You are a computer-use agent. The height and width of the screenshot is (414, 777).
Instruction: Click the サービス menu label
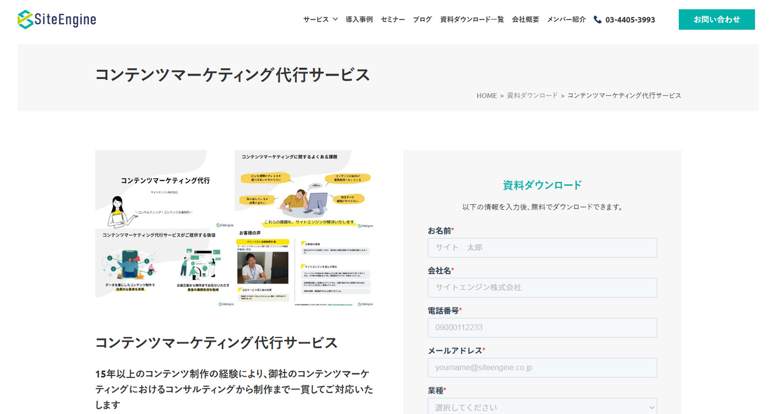(316, 19)
